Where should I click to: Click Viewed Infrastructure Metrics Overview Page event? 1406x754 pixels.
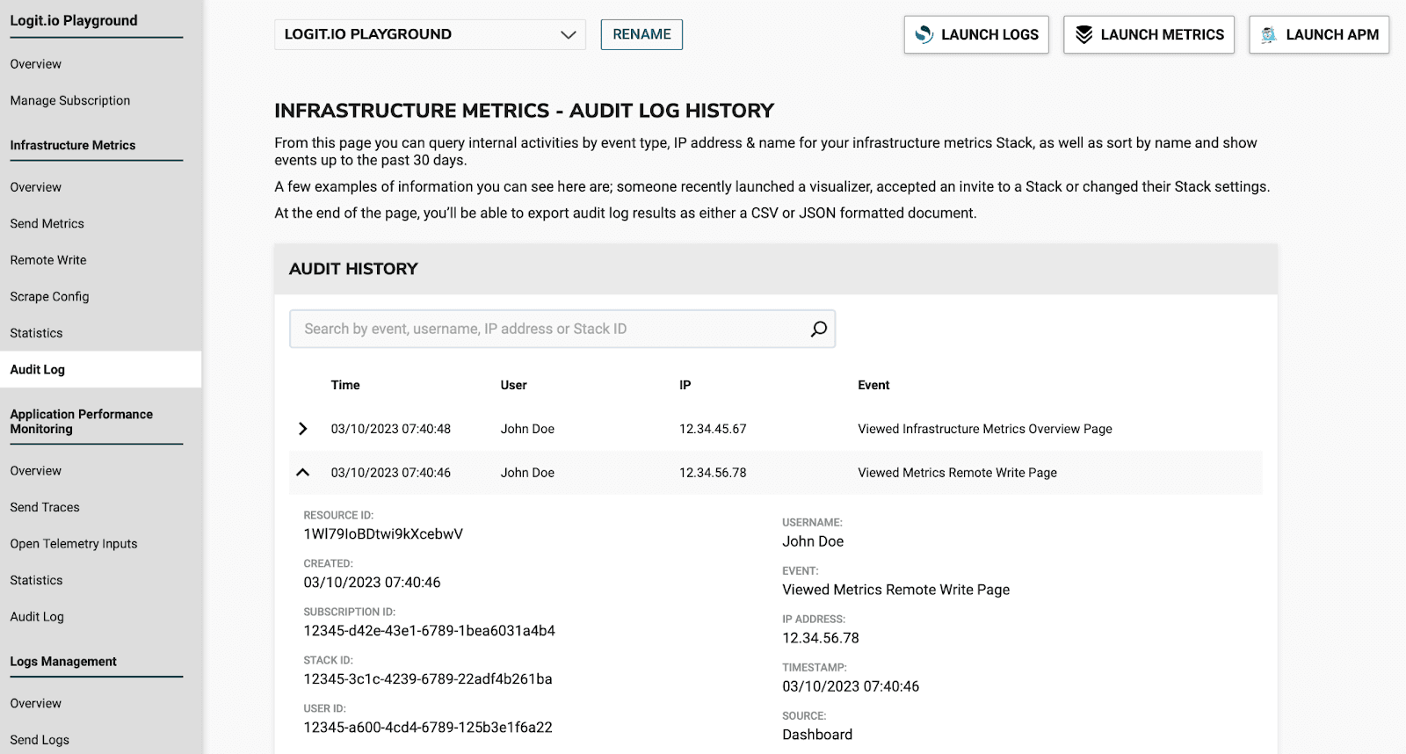coord(985,429)
